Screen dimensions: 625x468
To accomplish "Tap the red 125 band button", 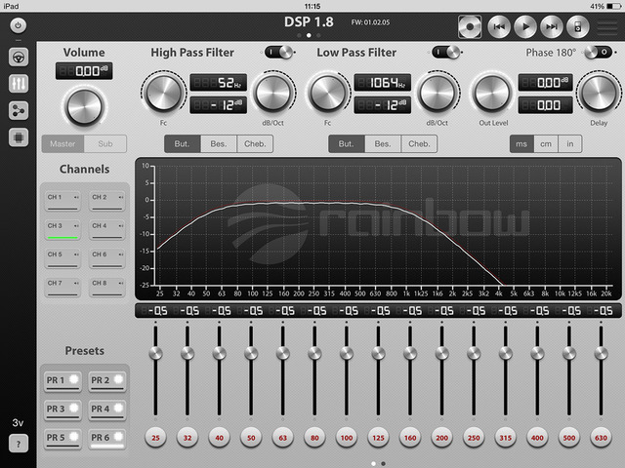I will click(x=378, y=438).
